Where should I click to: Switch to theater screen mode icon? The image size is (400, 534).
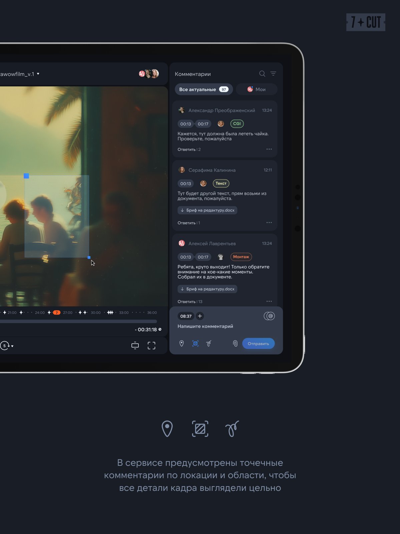(135, 346)
